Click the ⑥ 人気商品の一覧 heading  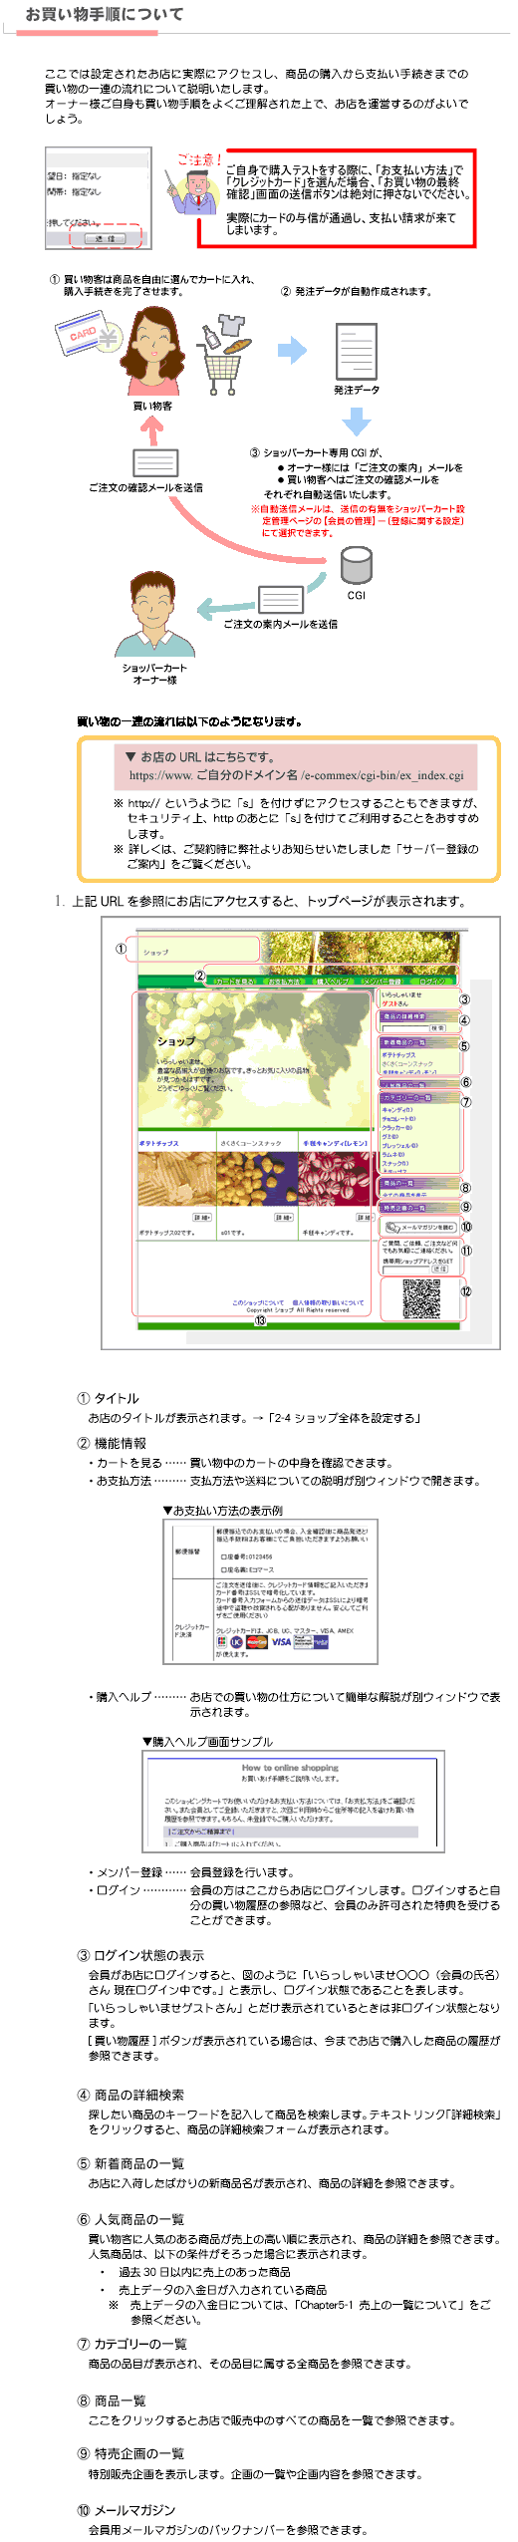click(130, 2219)
